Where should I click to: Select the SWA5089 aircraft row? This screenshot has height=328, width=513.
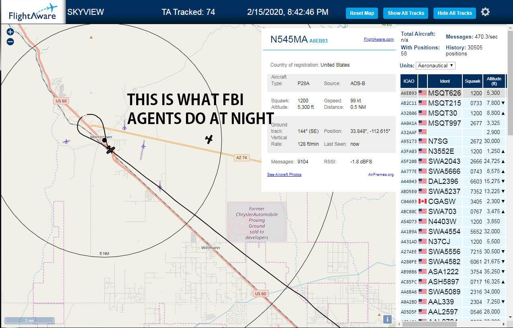coord(454,291)
